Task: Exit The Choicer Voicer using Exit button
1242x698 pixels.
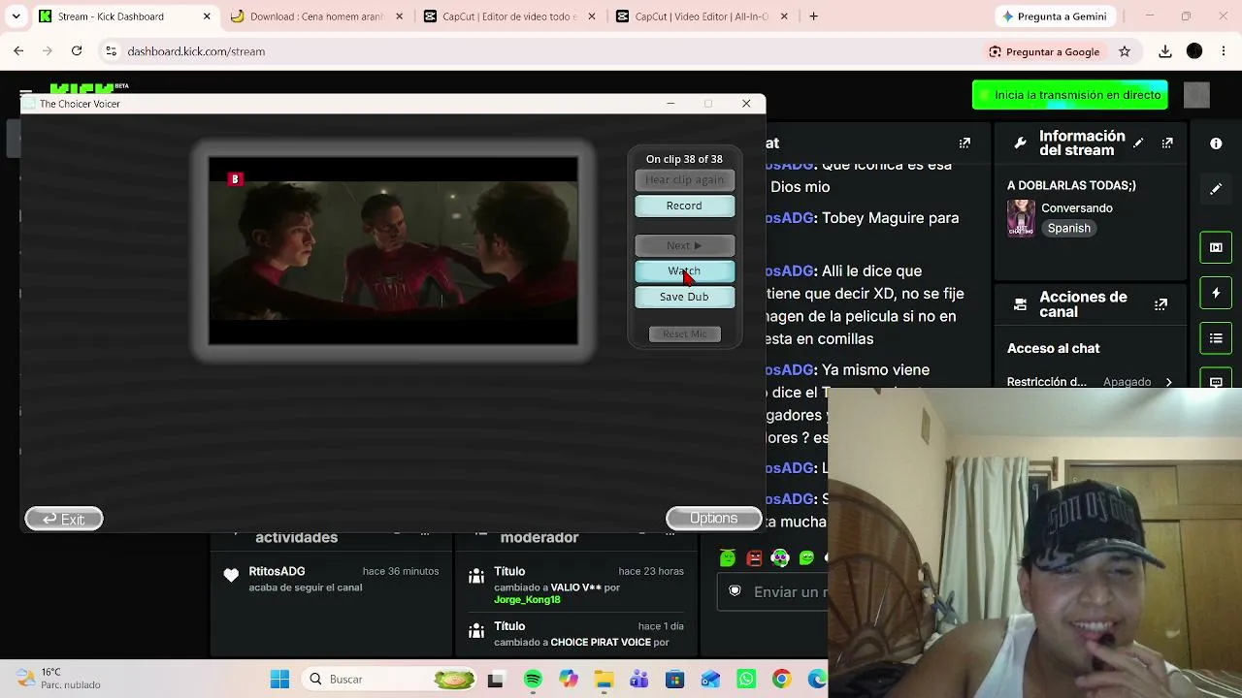Action: point(64,520)
